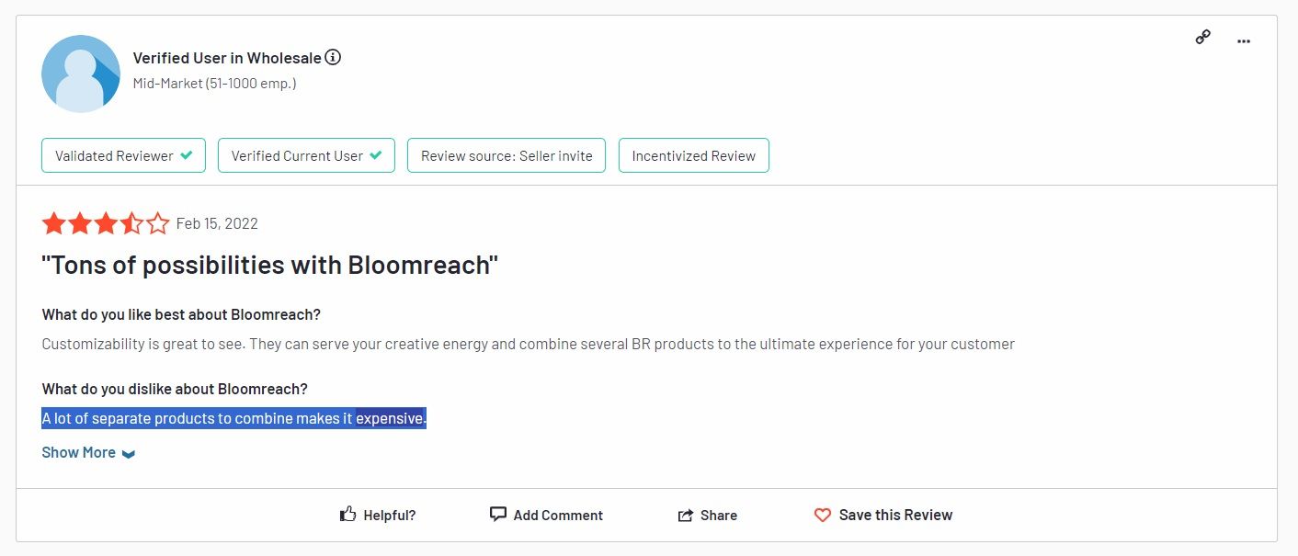The image size is (1298, 556).
Task: Click the info icon beside Verified User
Action: [333, 58]
